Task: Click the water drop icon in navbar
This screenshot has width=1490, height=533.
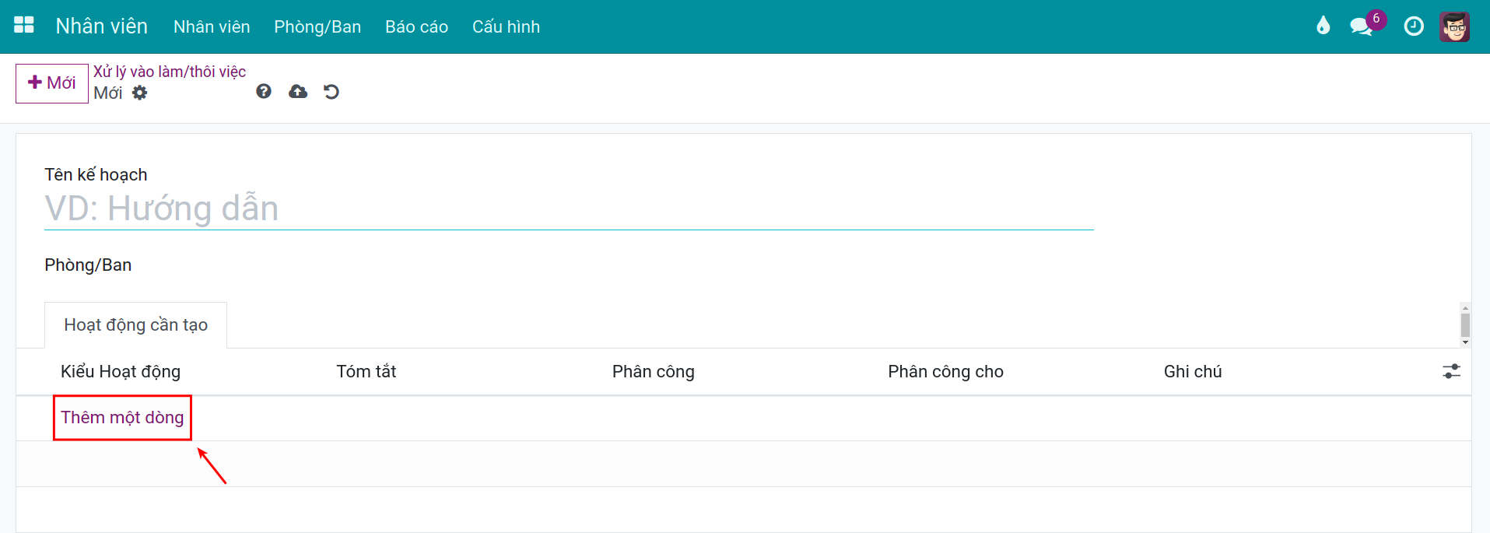Action: pyautogui.click(x=1323, y=26)
